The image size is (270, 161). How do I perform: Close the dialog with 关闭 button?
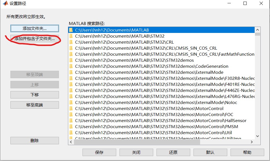pyautogui.click(x=136, y=152)
